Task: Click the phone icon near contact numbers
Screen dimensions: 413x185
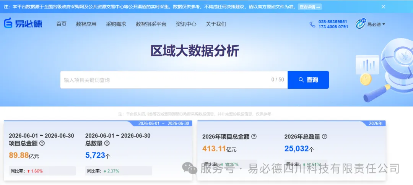Action: point(312,24)
